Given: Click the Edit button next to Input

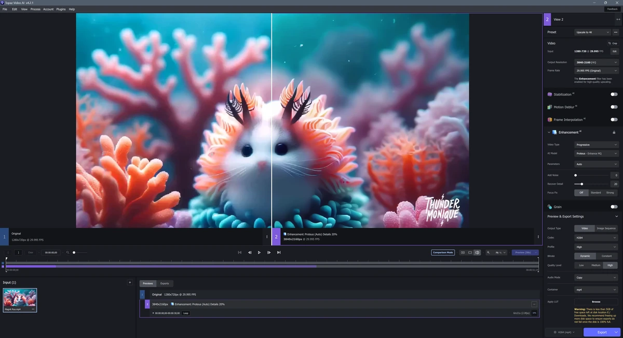Looking at the screenshot, I should tap(615, 51).
